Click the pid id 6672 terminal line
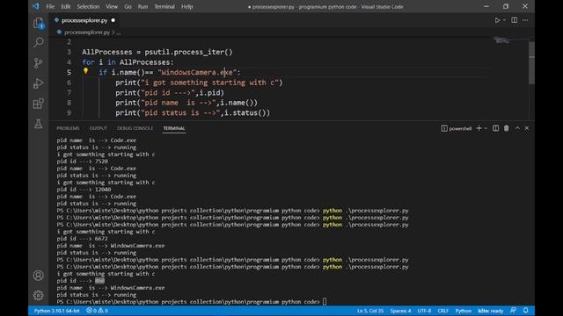The width and height of the screenshot is (563, 316). pyautogui.click(x=82, y=239)
